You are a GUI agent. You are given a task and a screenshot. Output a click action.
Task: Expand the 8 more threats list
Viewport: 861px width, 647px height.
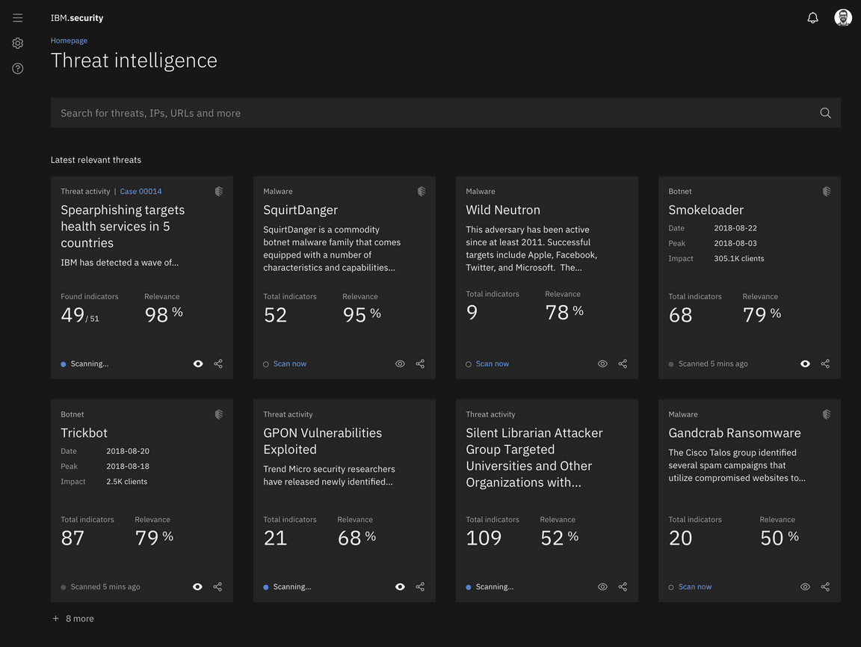click(x=73, y=619)
